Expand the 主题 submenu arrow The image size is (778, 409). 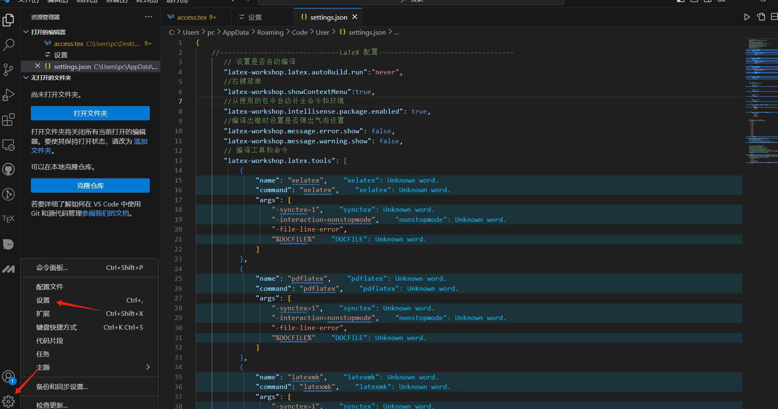[148, 367]
